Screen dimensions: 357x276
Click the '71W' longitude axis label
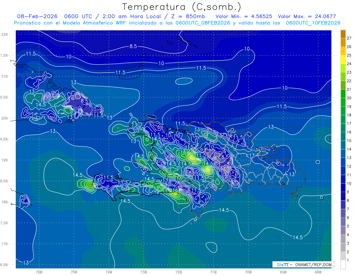(213, 272)
